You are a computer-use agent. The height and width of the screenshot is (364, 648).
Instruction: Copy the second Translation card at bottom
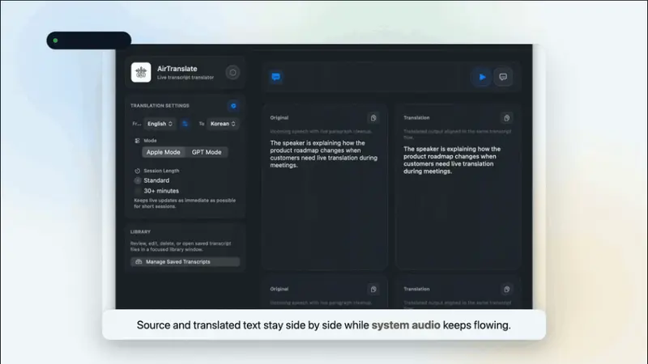coord(507,290)
